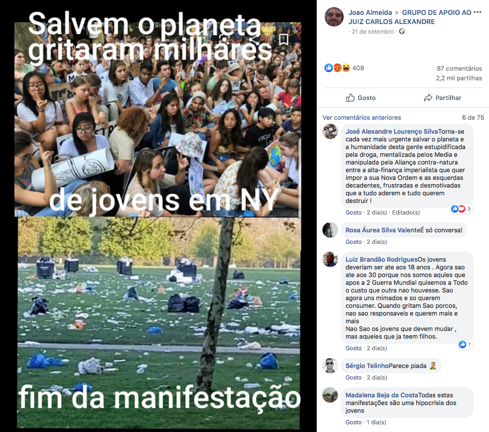Viewport: 489px width, 432px height.
Task: Open the post options three-dots menu
Action: pos(477,12)
